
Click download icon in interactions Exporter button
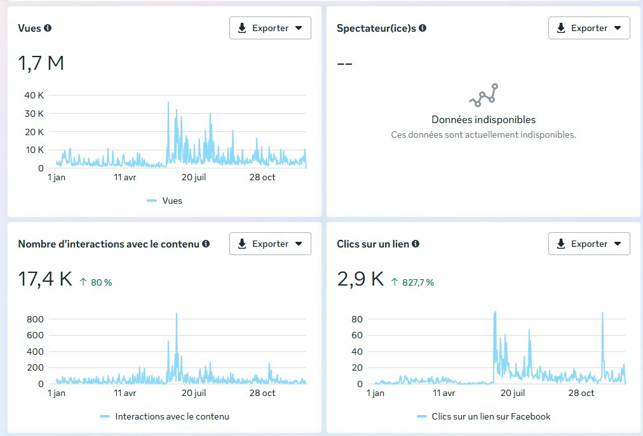[x=241, y=244]
